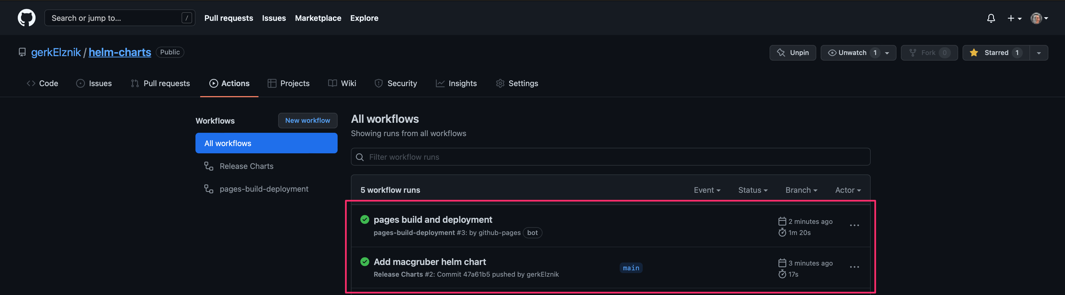Click the slash shortcut key icon
1065x295 pixels.
pos(187,18)
